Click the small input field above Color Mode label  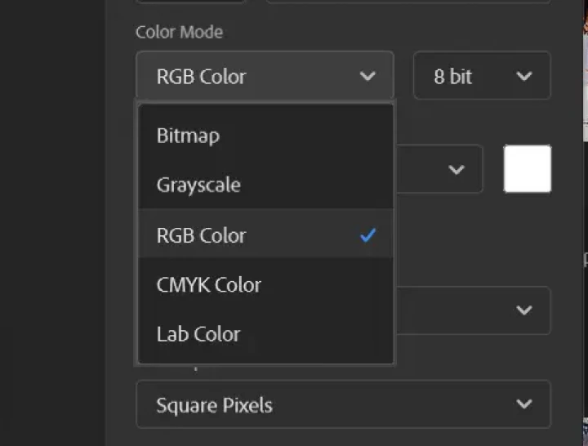pos(191,2)
